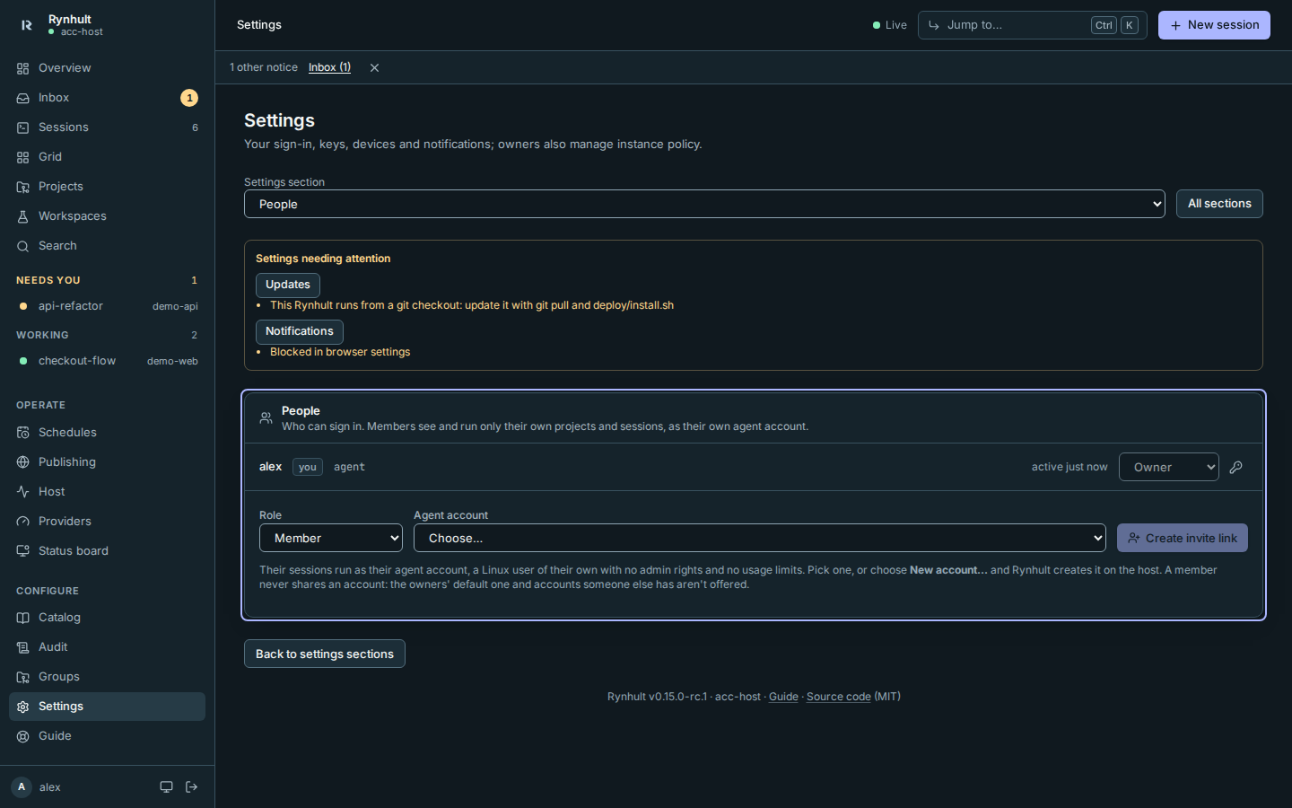
Task: Click the Status board icon
Action: (23, 551)
